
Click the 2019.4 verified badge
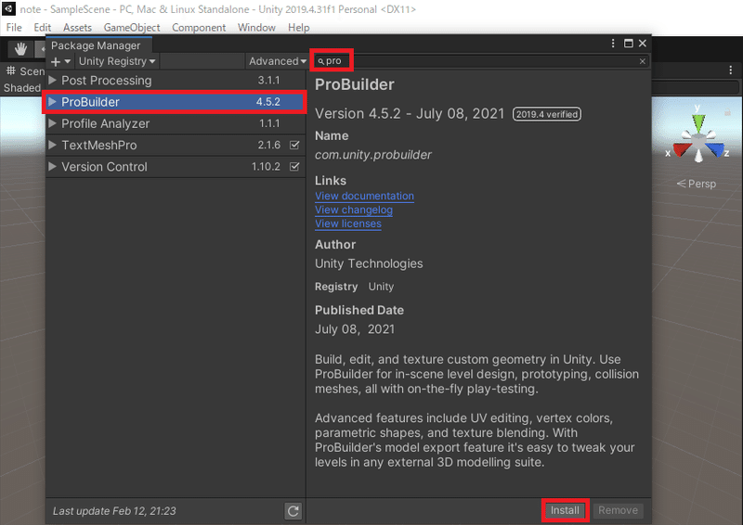(x=547, y=114)
